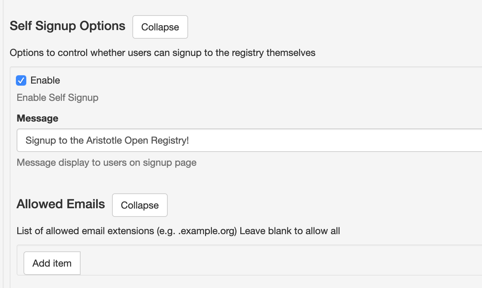This screenshot has width=482, height=288.
Task: Collapse the Allowed Emails section
Action: coord(140,205)
